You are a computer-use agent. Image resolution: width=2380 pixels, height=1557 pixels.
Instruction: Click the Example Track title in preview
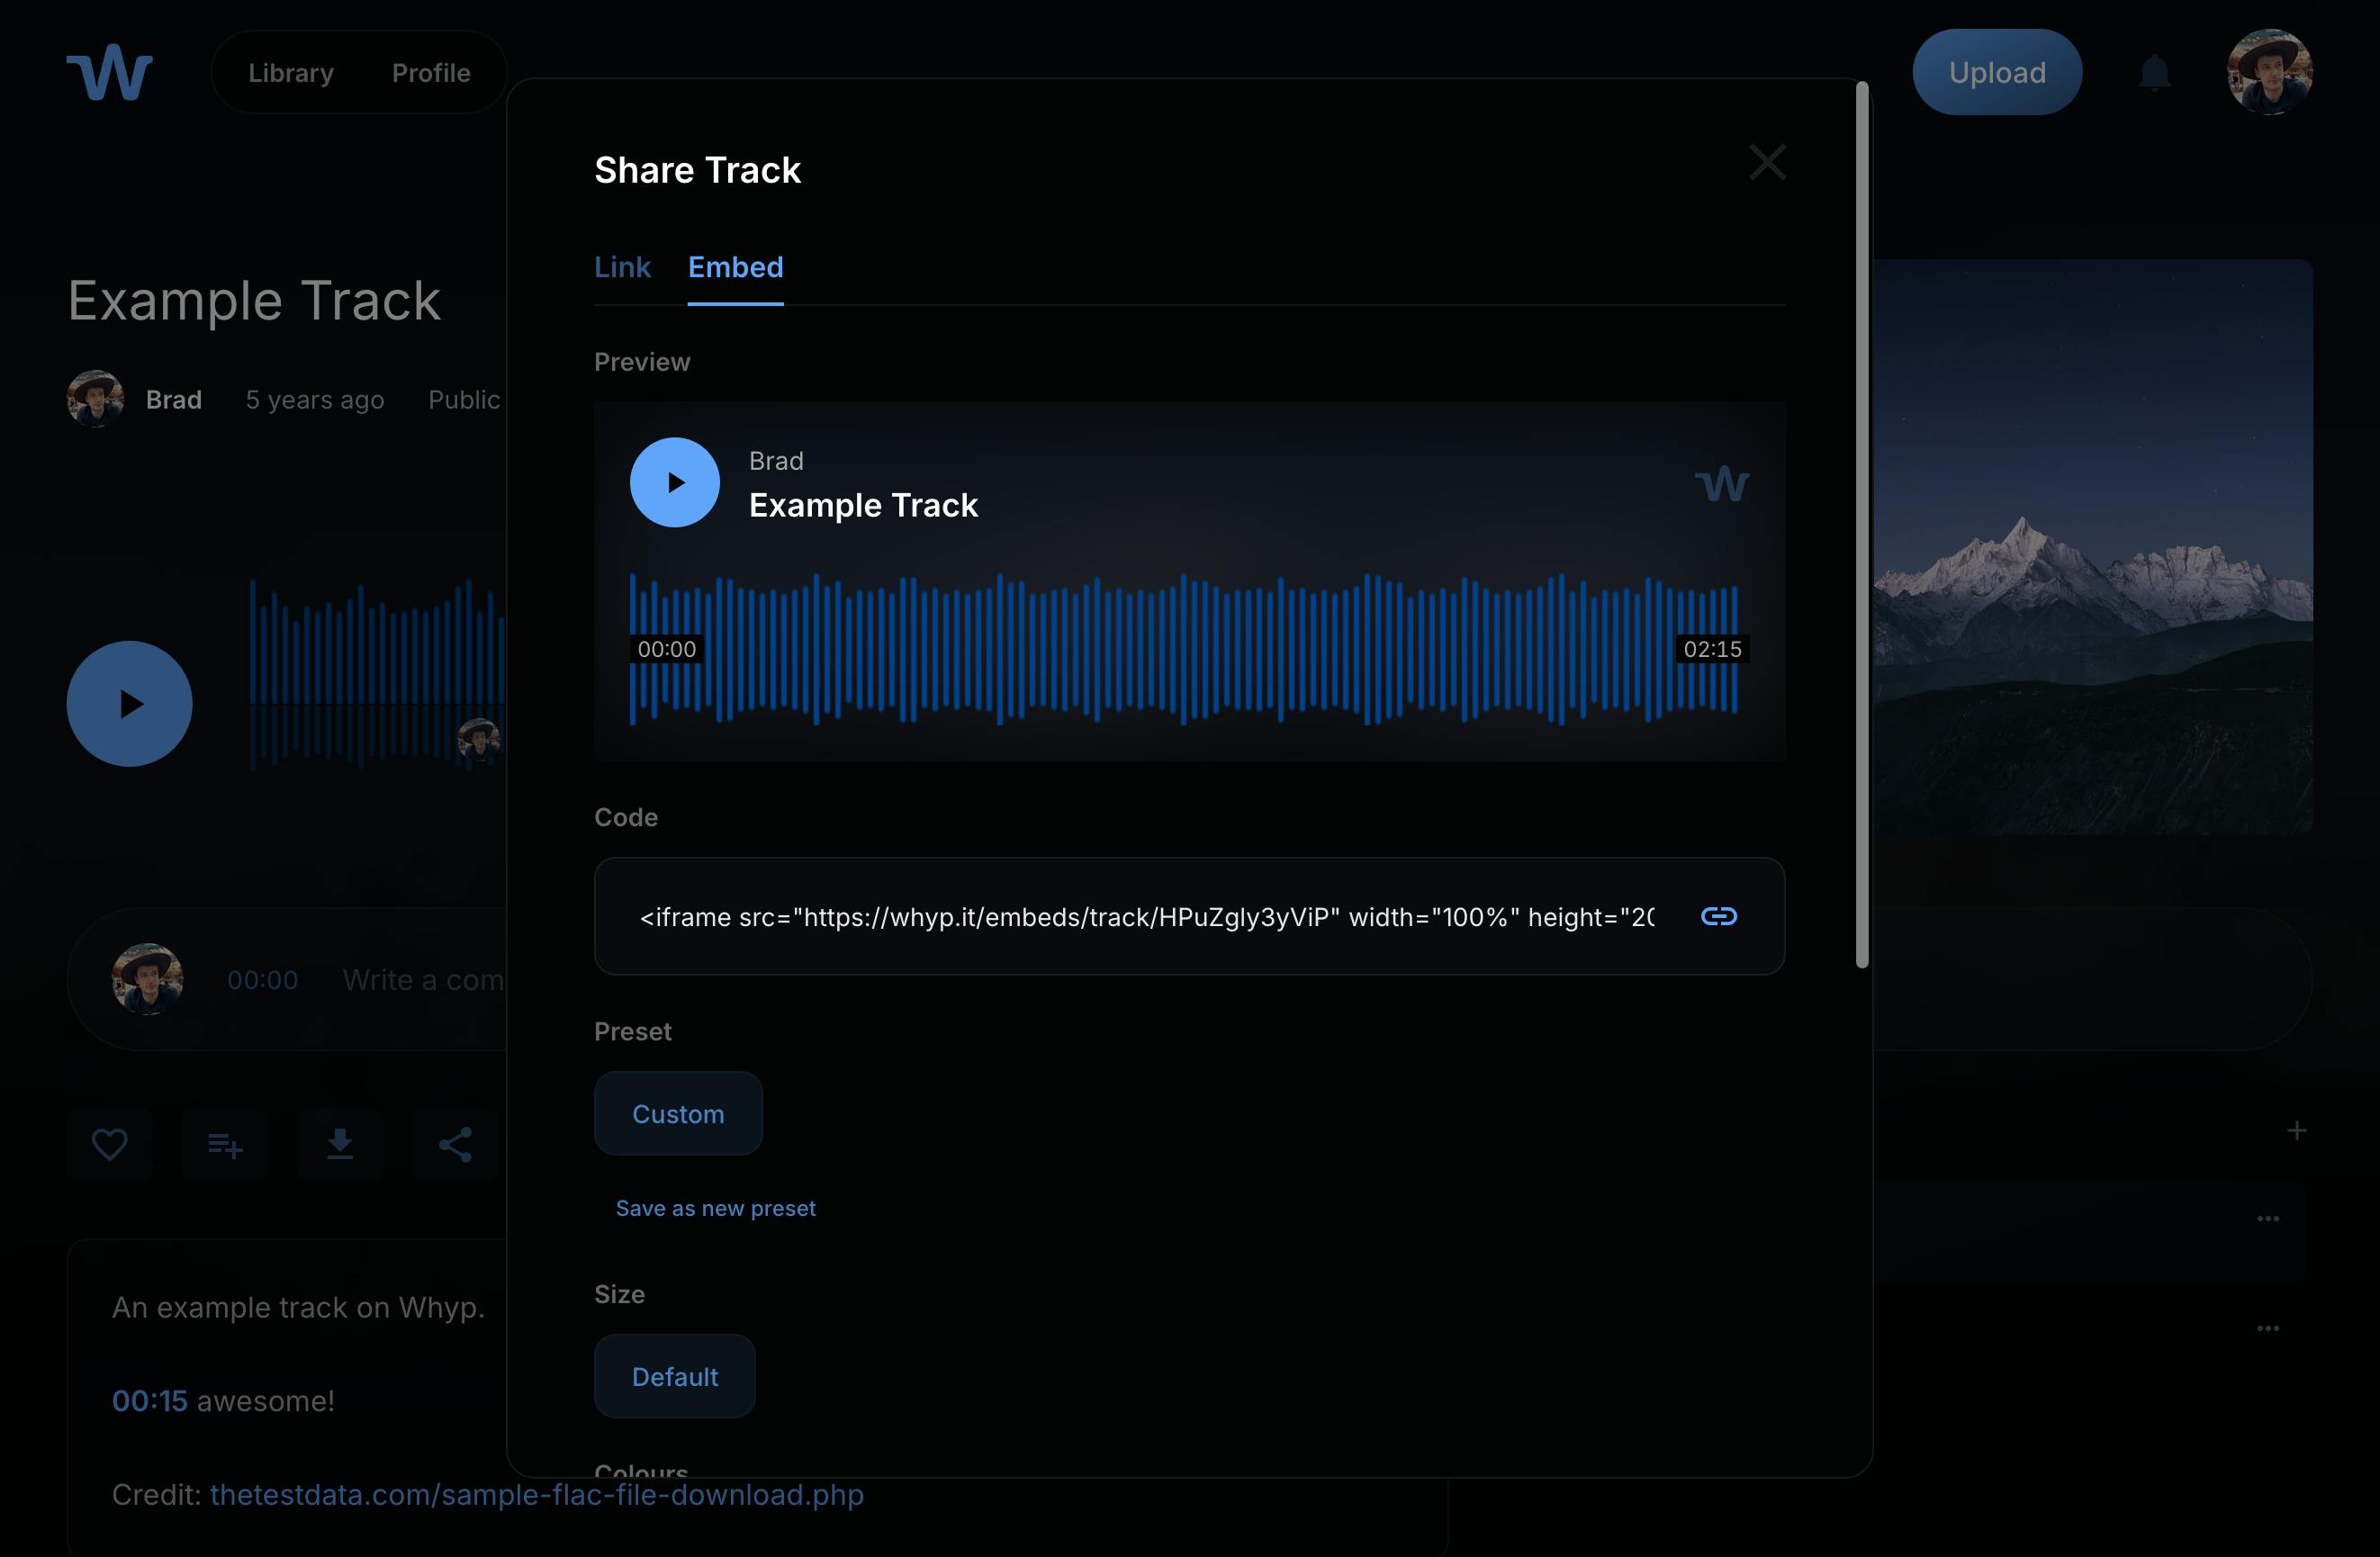coord(863,505)
